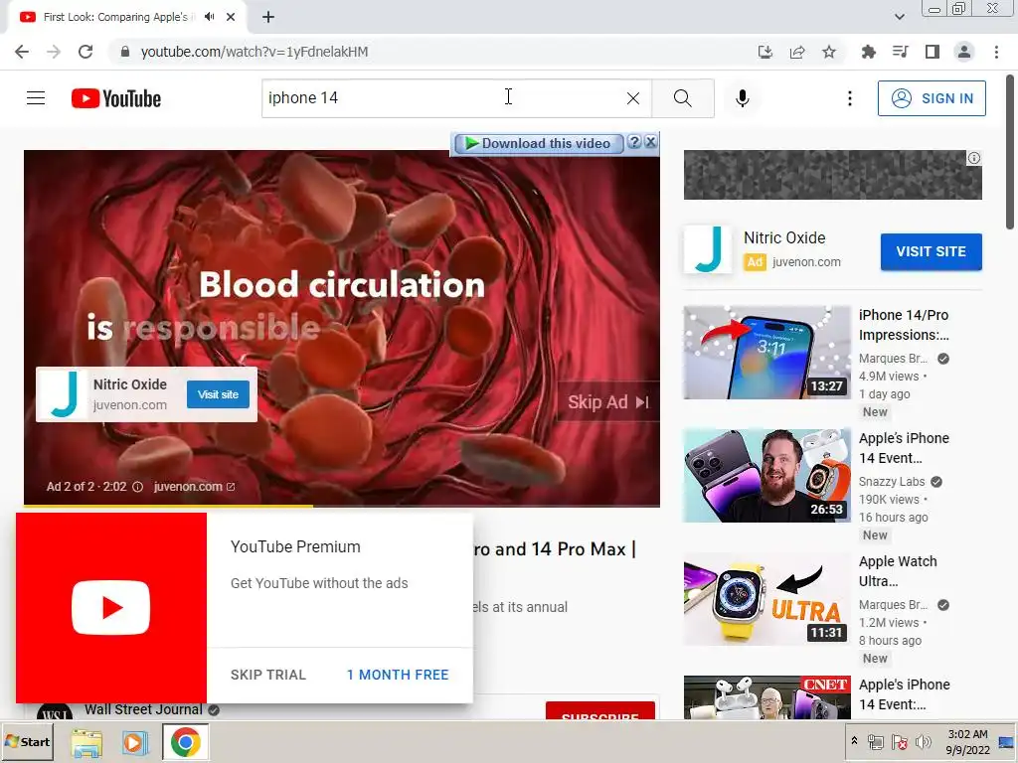The width and height of the screenshot is (1018, 763).
Task: Open CNET Apple's iPhone 14 Event thumbnail
Action: [766, 697]
